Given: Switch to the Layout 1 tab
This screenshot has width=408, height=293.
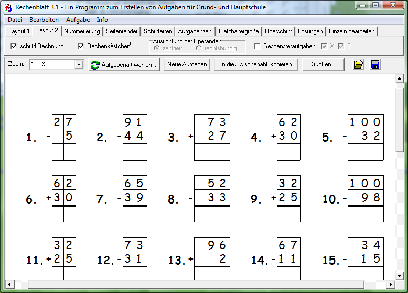Looking at the screenshot, I should click(19, 31).
